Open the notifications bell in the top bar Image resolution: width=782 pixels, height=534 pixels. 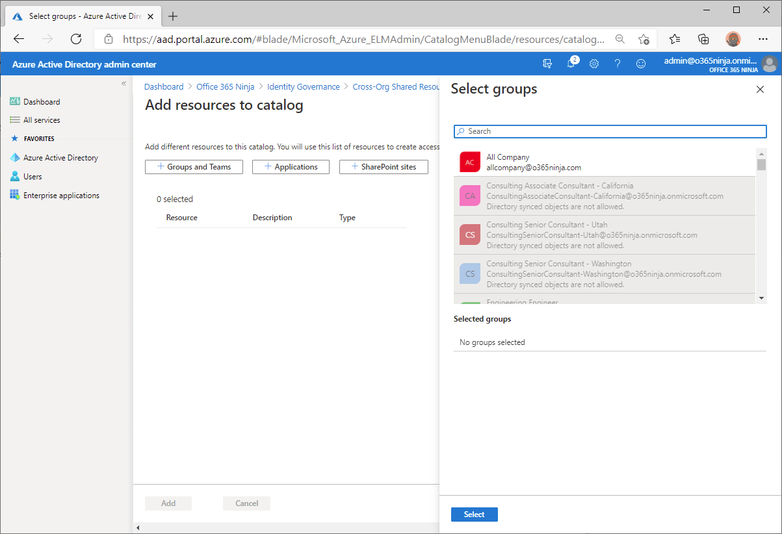(571, 63)
